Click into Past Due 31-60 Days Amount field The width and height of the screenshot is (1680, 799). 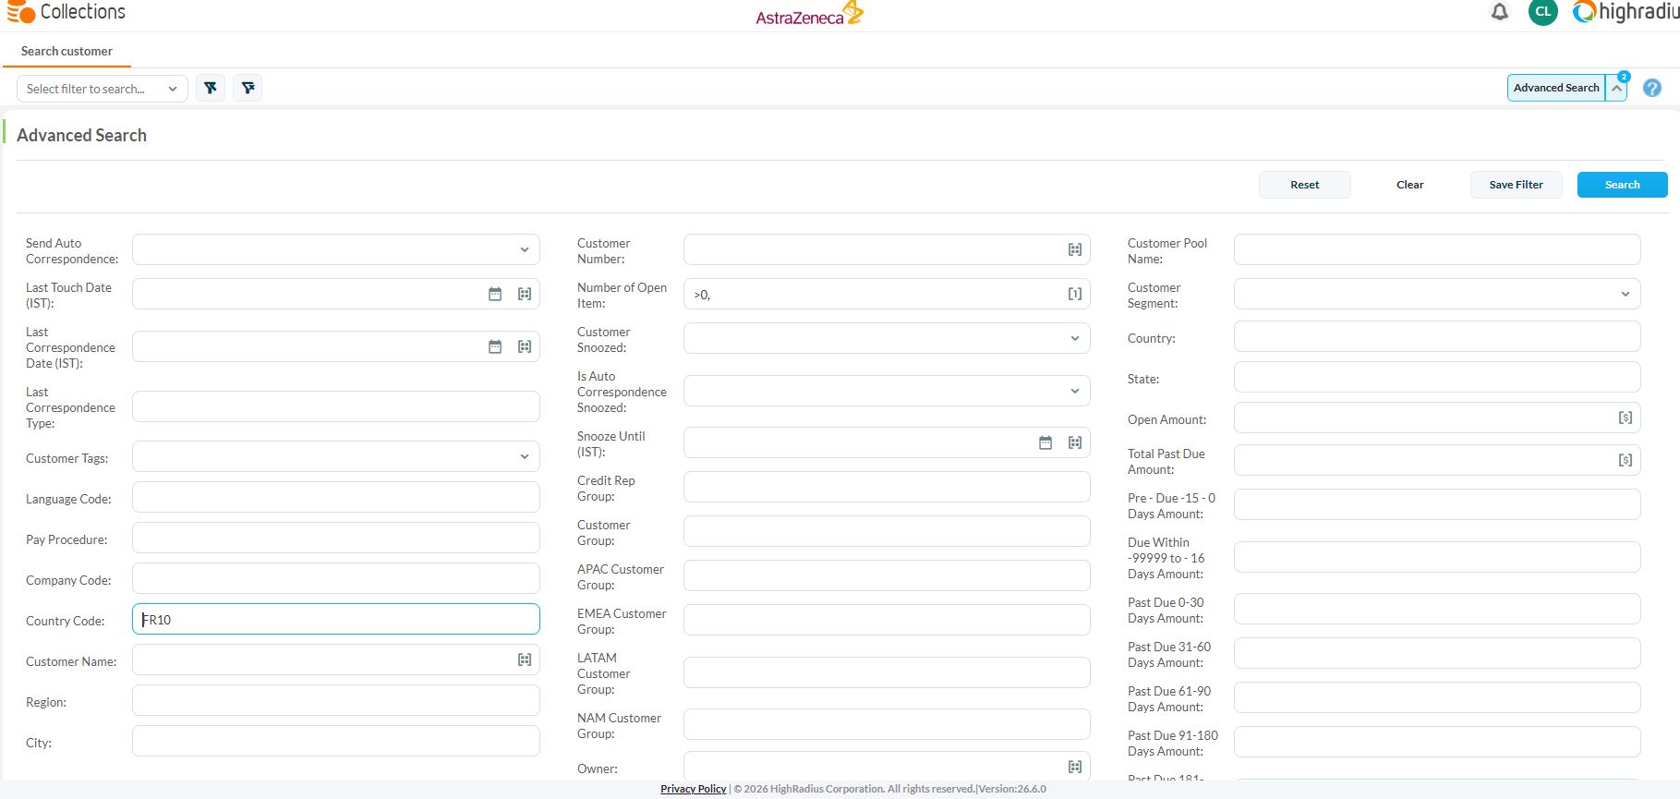(1437, 653)
